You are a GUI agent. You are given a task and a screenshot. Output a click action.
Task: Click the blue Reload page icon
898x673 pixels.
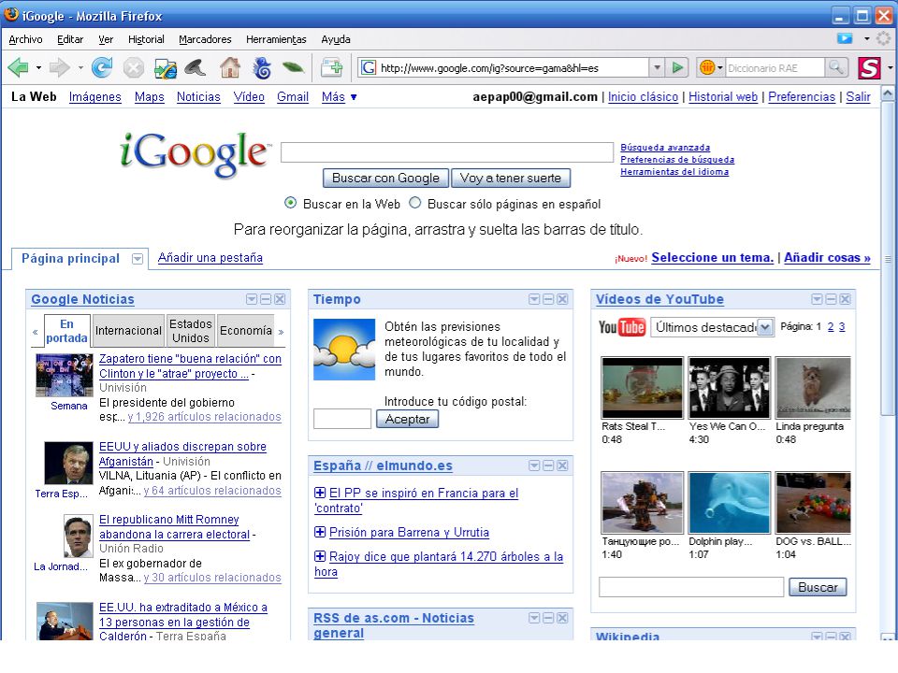(x=102, y=67)
